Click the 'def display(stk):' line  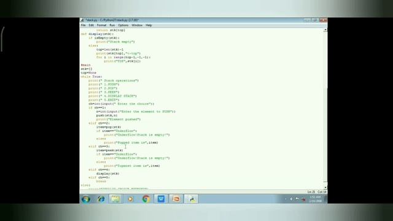97,34
